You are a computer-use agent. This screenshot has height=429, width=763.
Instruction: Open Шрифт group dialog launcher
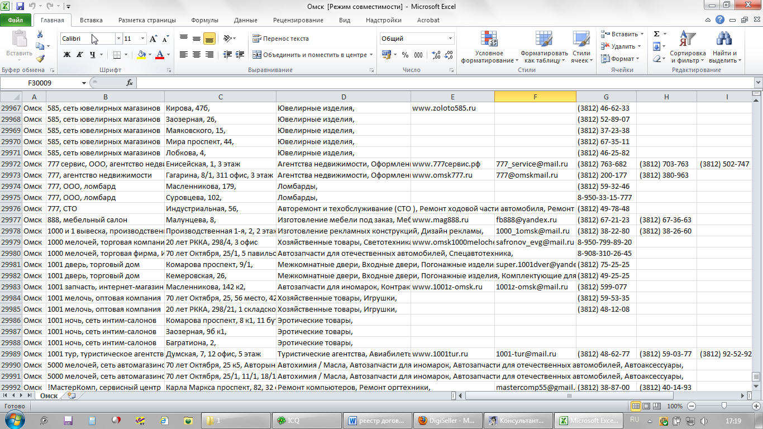[x=169, y=70]
